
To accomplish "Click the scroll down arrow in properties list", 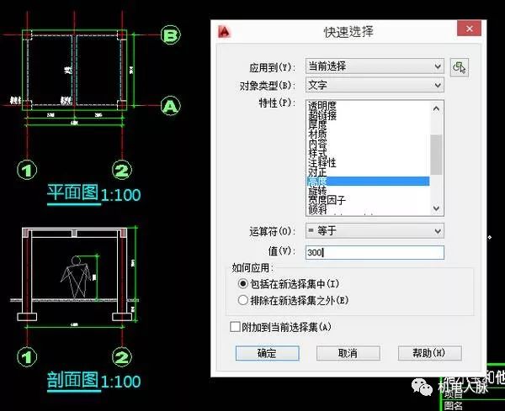I will (x=436, y=208).
